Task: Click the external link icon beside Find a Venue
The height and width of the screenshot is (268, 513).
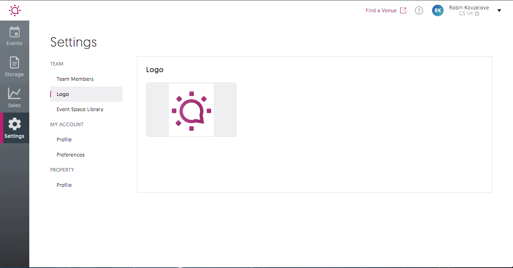Action: pos(403,10)
